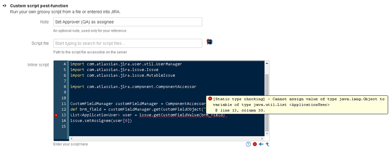The image size is (392, 164).
Task: Click the underlined issue.getCustomFieldValue call
Action: coord(182,115)
